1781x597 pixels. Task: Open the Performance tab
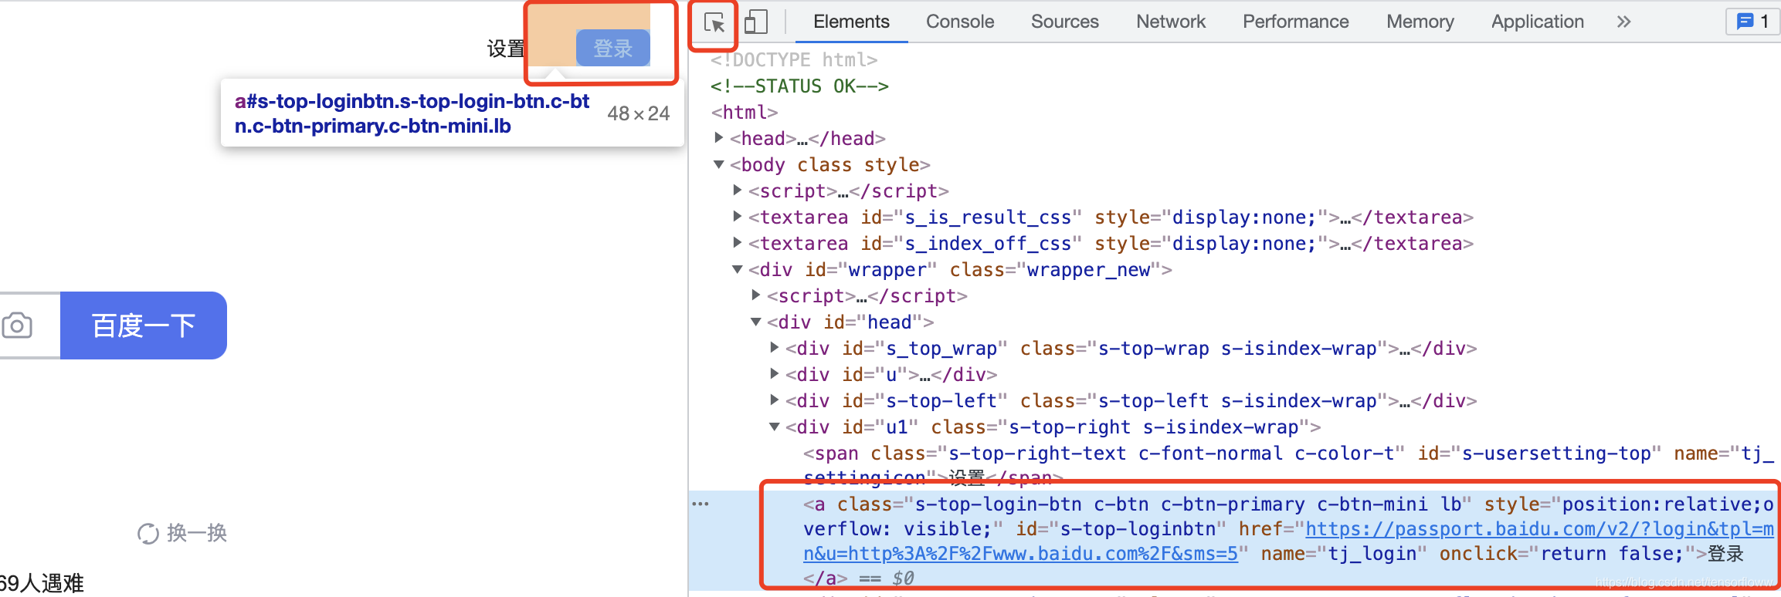(1295, 22)
